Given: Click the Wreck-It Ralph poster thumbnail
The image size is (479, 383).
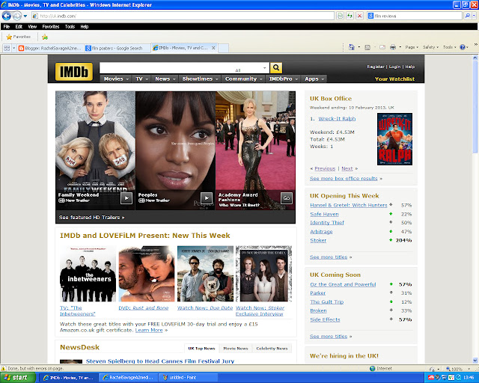Looking at the screenshot, I should tap(394, 139).
